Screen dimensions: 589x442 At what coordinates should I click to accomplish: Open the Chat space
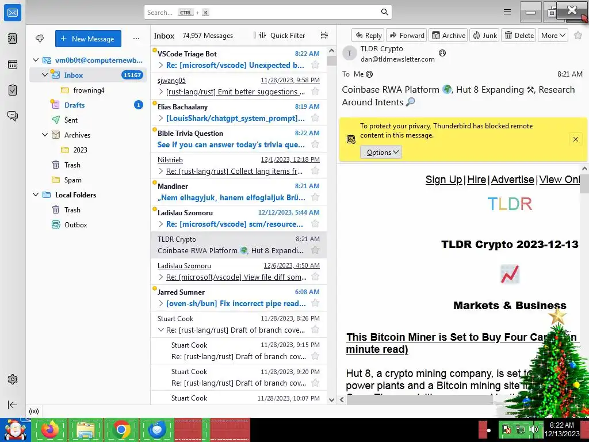tap(13, 116)
